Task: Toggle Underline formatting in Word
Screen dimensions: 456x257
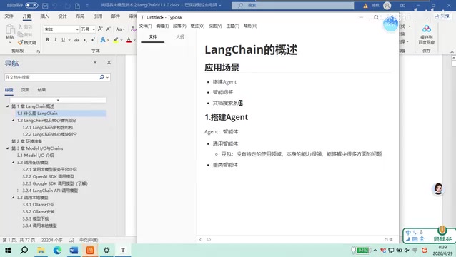Action: coord(63,40)
